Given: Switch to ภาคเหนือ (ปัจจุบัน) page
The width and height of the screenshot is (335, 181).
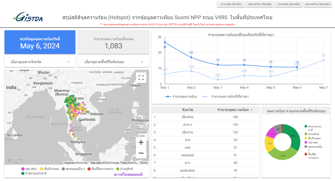Looking at the screenshot, I should [231, 4].
